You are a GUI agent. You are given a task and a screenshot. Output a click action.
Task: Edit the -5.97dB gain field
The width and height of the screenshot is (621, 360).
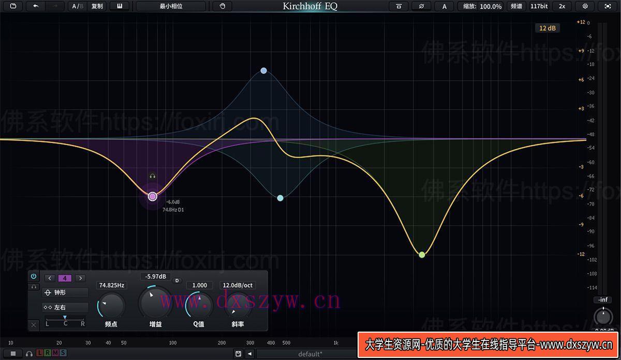[155, 276]
